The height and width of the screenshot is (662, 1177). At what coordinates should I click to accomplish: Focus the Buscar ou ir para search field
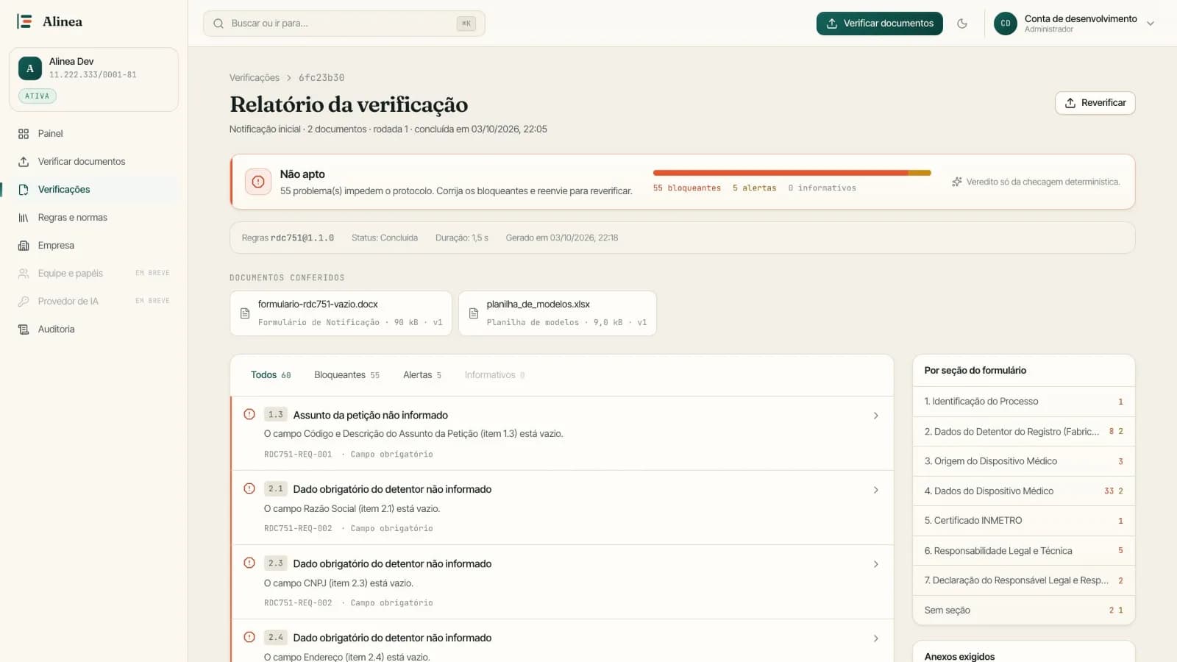pos(344,24)
